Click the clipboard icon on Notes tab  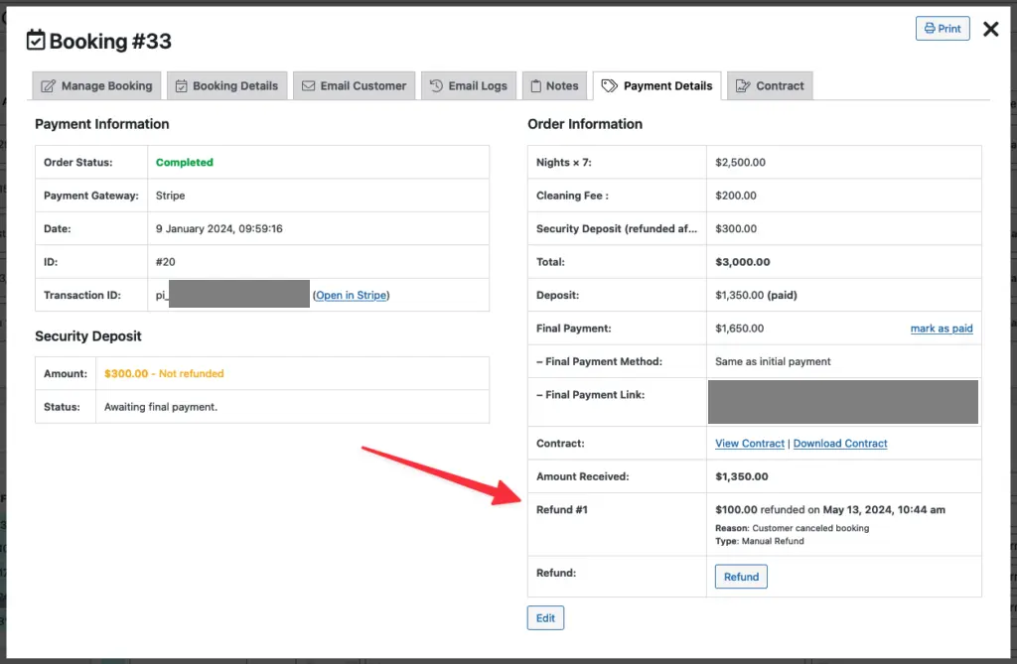coord(535,86)
